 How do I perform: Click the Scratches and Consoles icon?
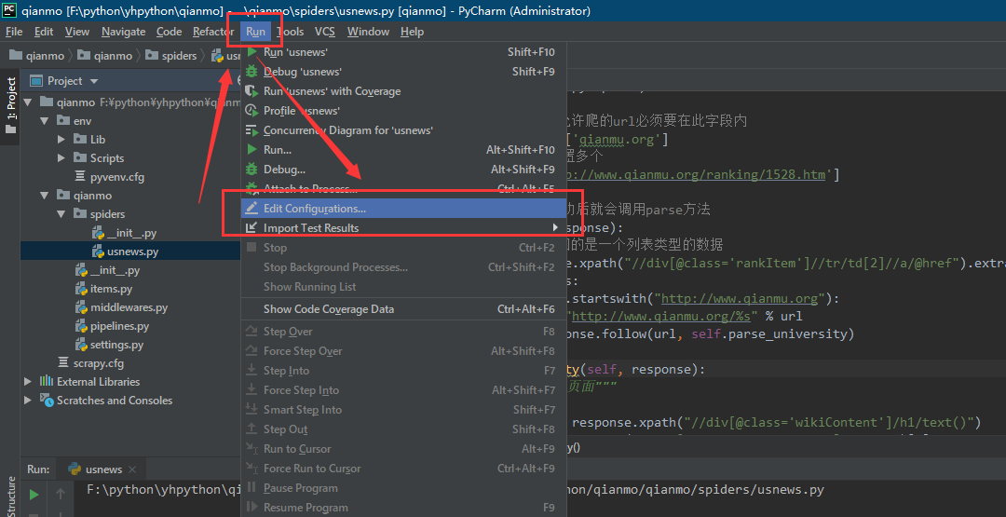coord(47,401)
